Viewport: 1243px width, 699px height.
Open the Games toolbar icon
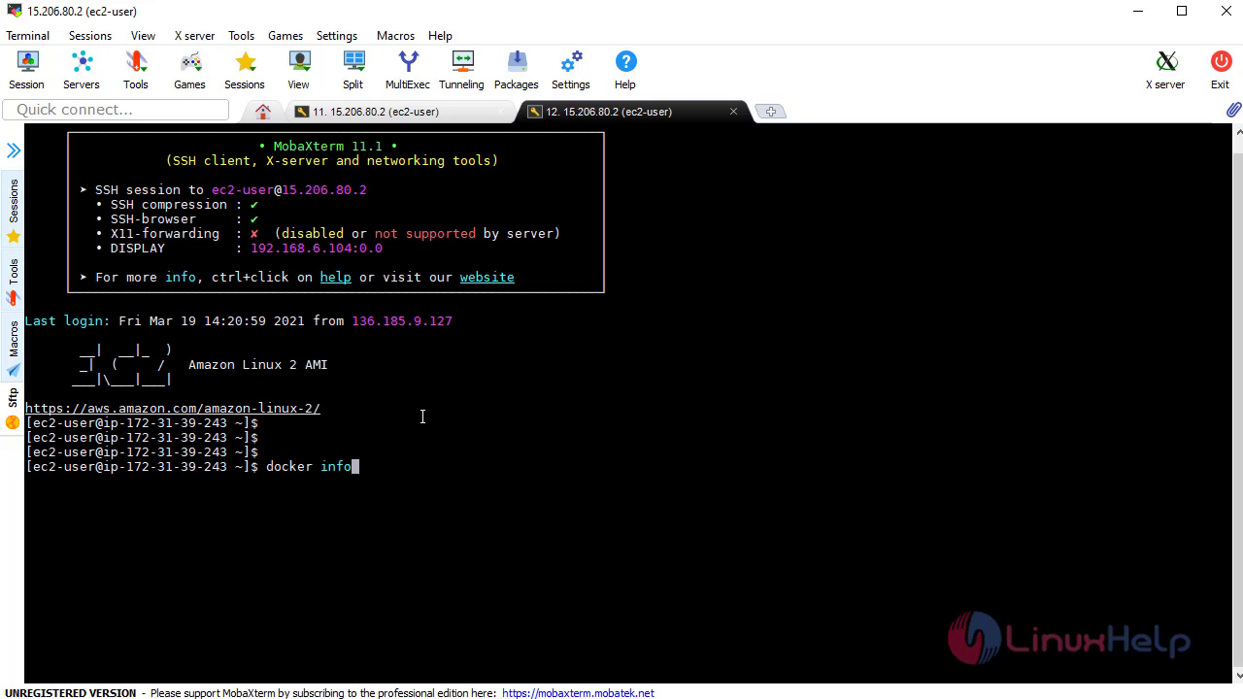point(189,70)
